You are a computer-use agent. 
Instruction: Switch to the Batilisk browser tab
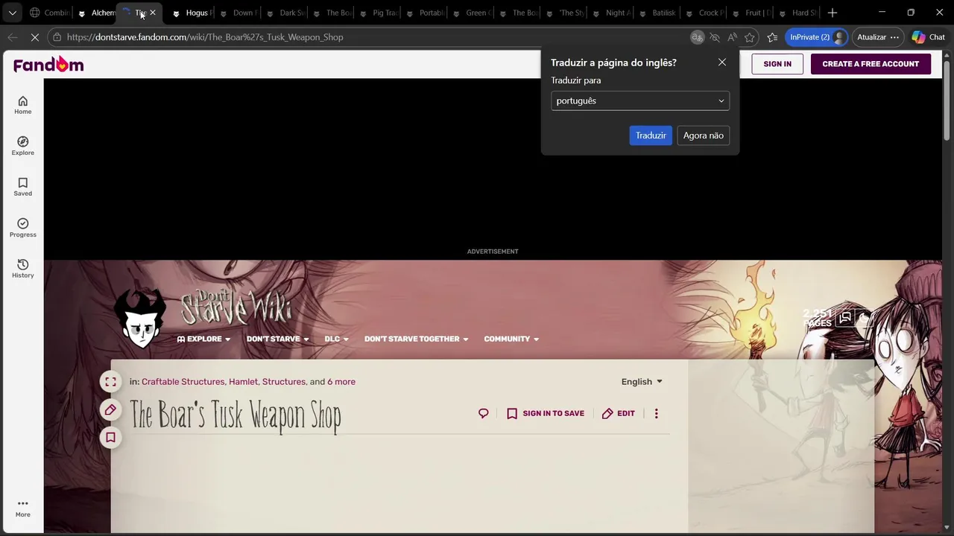pos(657,13)
